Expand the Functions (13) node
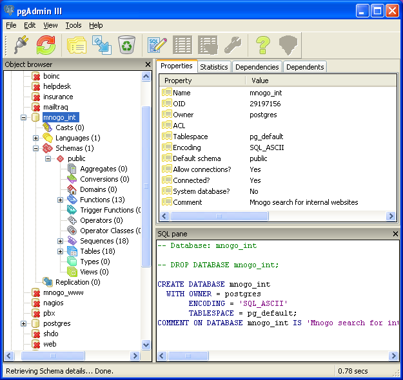 coord(60,200)
